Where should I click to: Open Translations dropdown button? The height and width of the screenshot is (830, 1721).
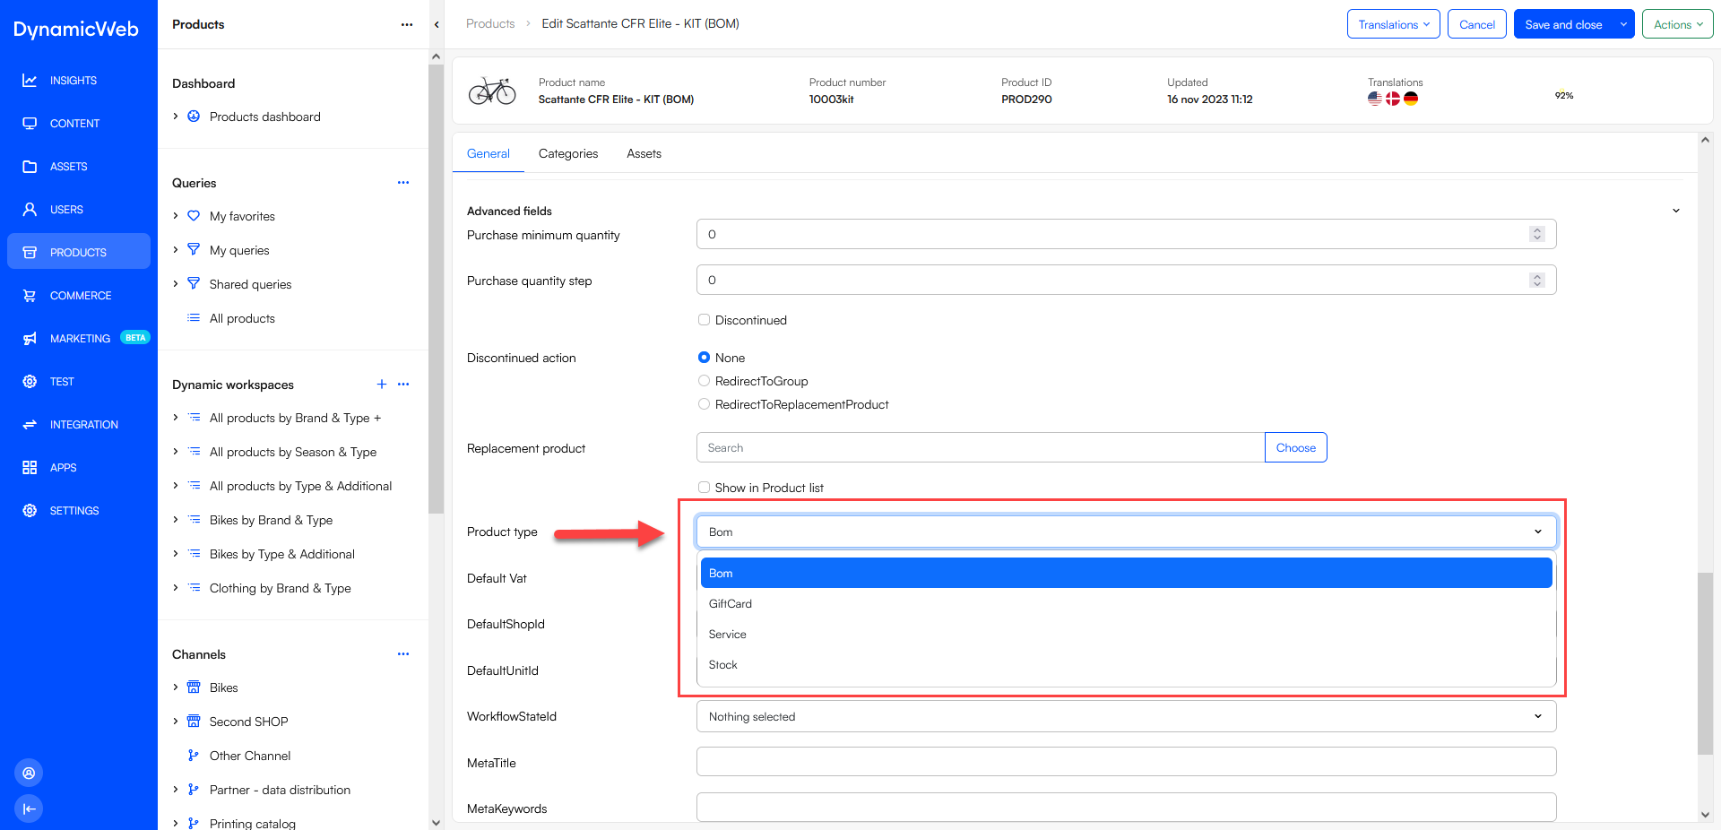tap(1393, 24)
